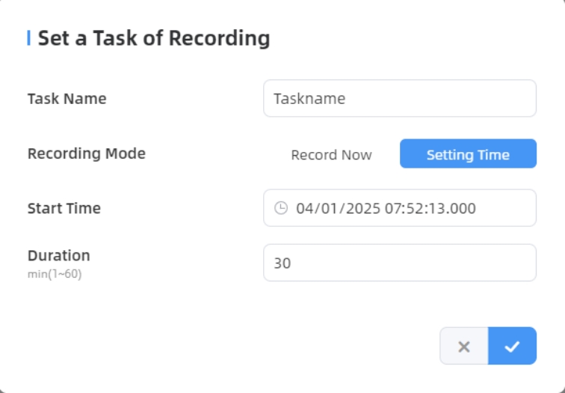Click the min(1~60) hint text

tap(55, 274)
